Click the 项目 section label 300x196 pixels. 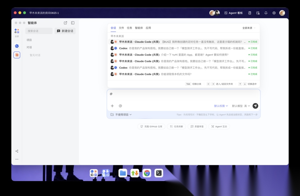[x=29, y=40]
